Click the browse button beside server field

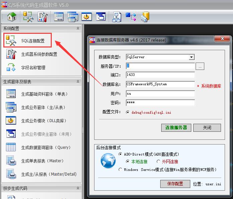pos(200,66)
